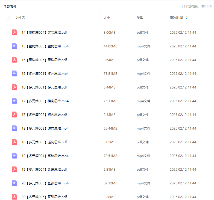This screenshot has height=200, width=214.
Task: Click PDF icon for 20 互驯思维.pdf
Action: coord(14,197)
